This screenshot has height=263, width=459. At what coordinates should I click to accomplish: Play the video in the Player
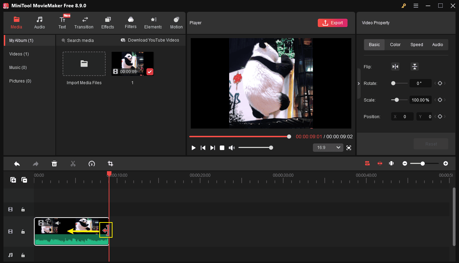click(x=193, y=148)
